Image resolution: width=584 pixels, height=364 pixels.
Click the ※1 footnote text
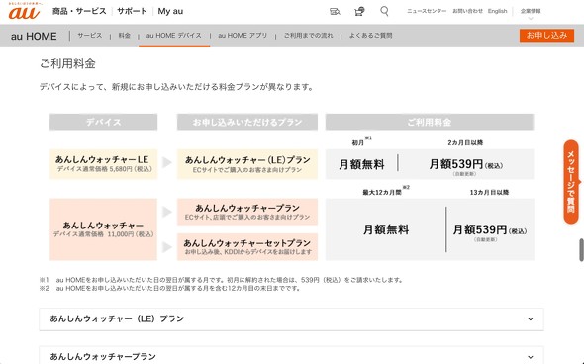(x=222, y=280)
